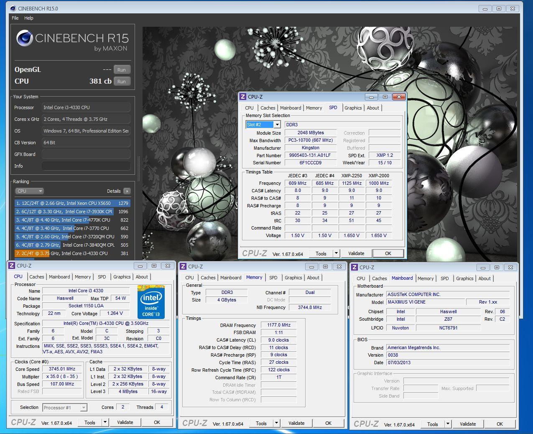Click the Cinebench R15 logo
The width and height of the screenshot is (533, 434).
point(72,41)
